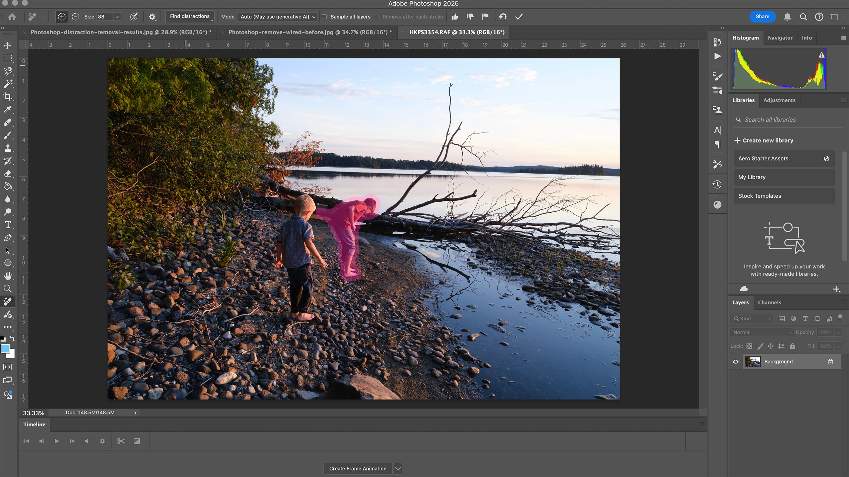Click the Create Frame Animation button
The height and width of the screenshot is (477, 849).
pos(358,468)
